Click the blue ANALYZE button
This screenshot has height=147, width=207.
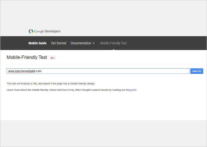197,71
